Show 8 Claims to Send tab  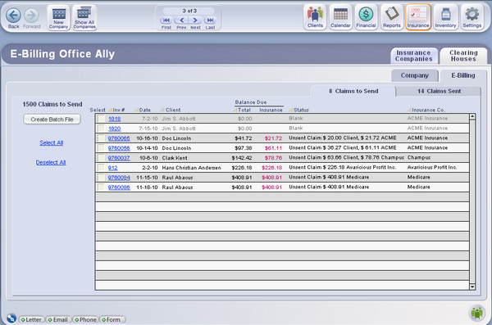point(353,91)
